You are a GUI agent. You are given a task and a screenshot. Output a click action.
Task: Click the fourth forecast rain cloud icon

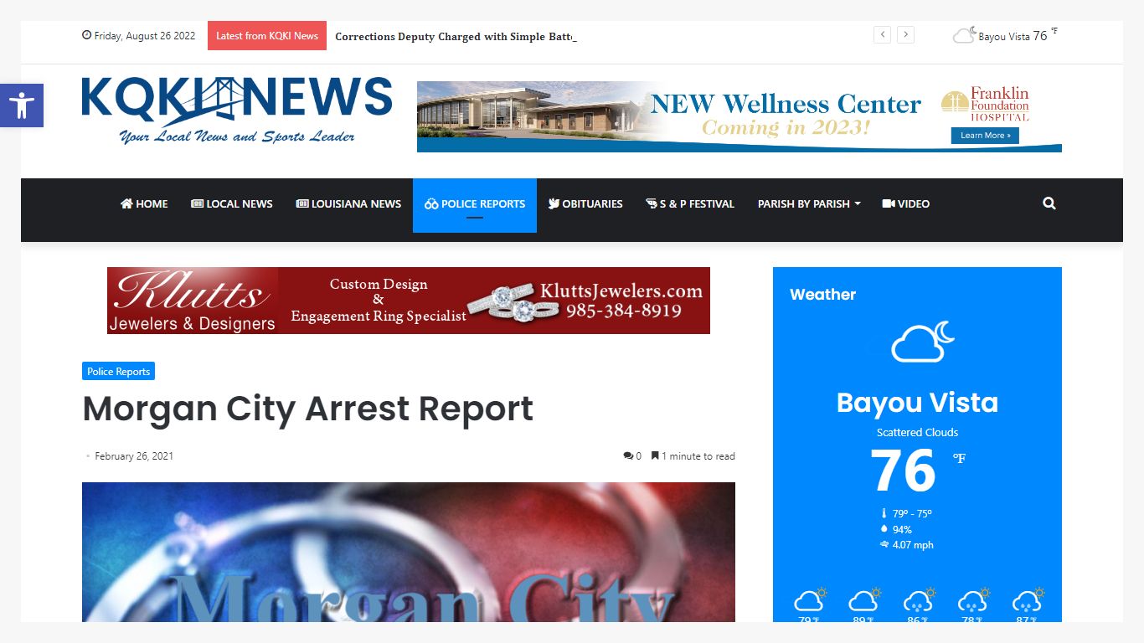972,599
